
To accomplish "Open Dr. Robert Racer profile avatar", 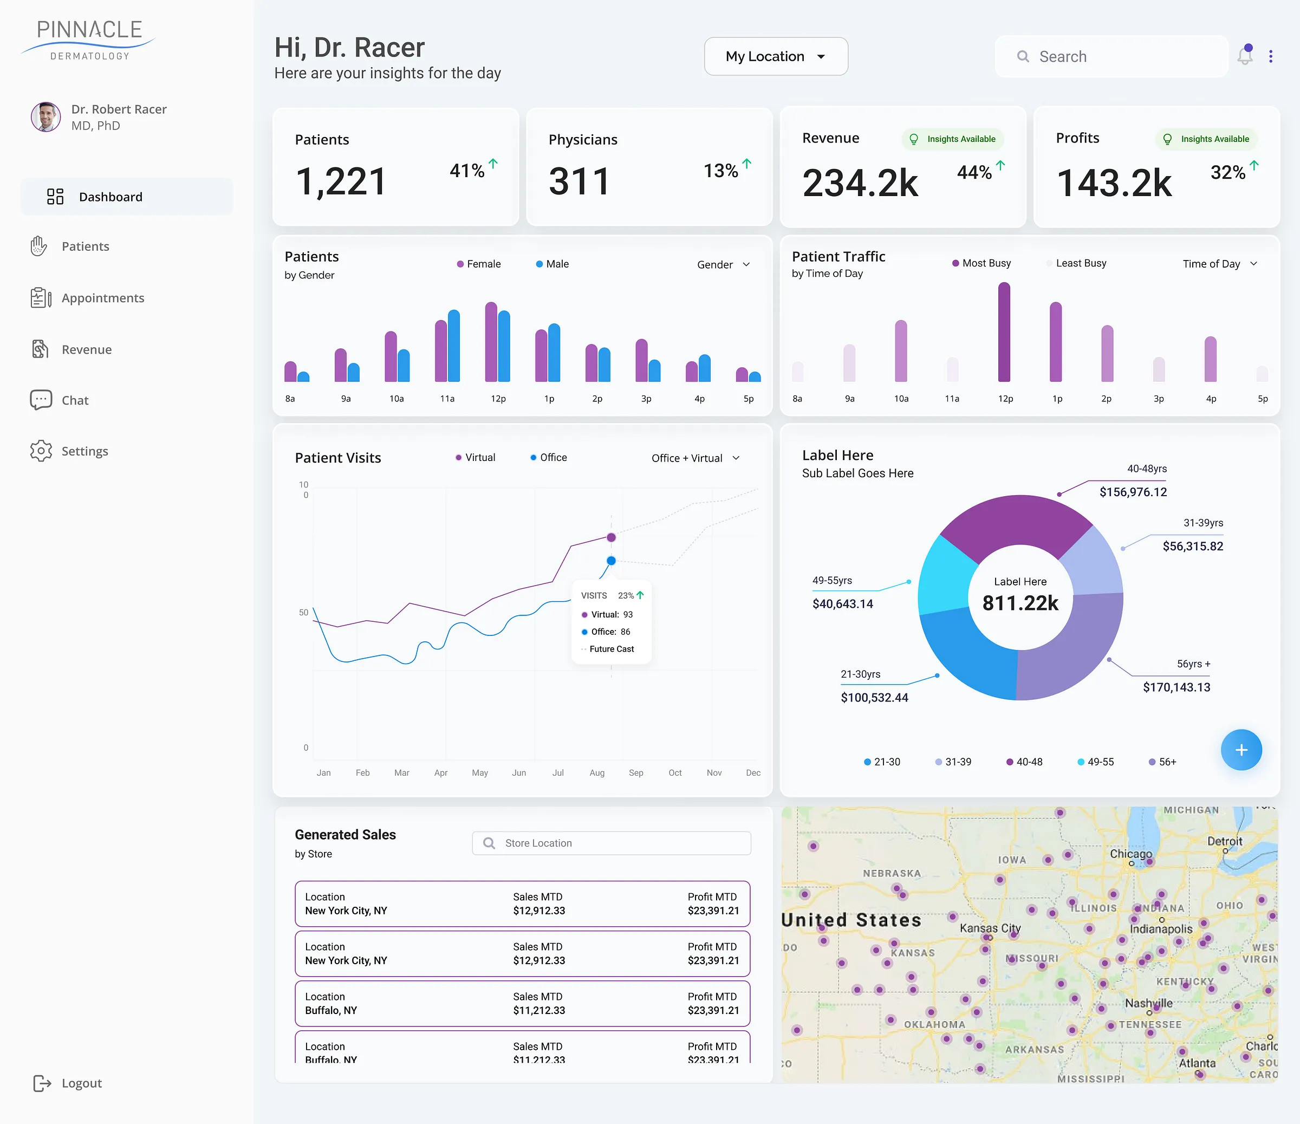I will (x=46, y=116).
